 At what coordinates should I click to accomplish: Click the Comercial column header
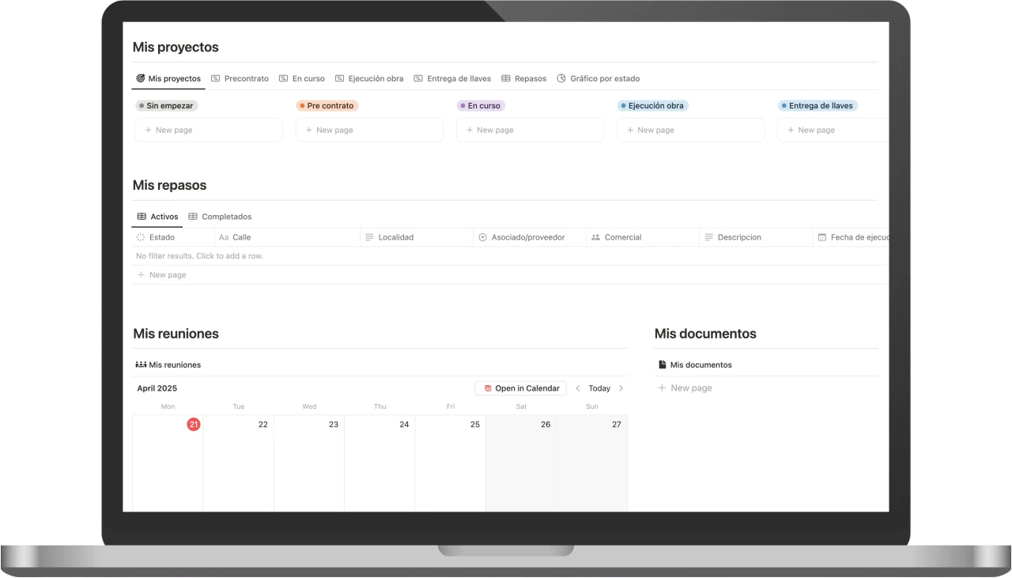click(x=643, y=237)
